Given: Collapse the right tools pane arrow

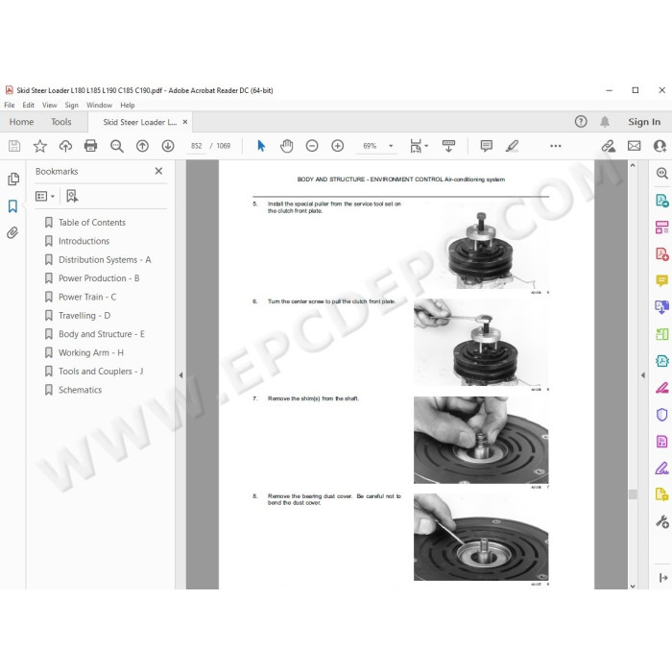Looking at the screenshot, I should point(643,375).
